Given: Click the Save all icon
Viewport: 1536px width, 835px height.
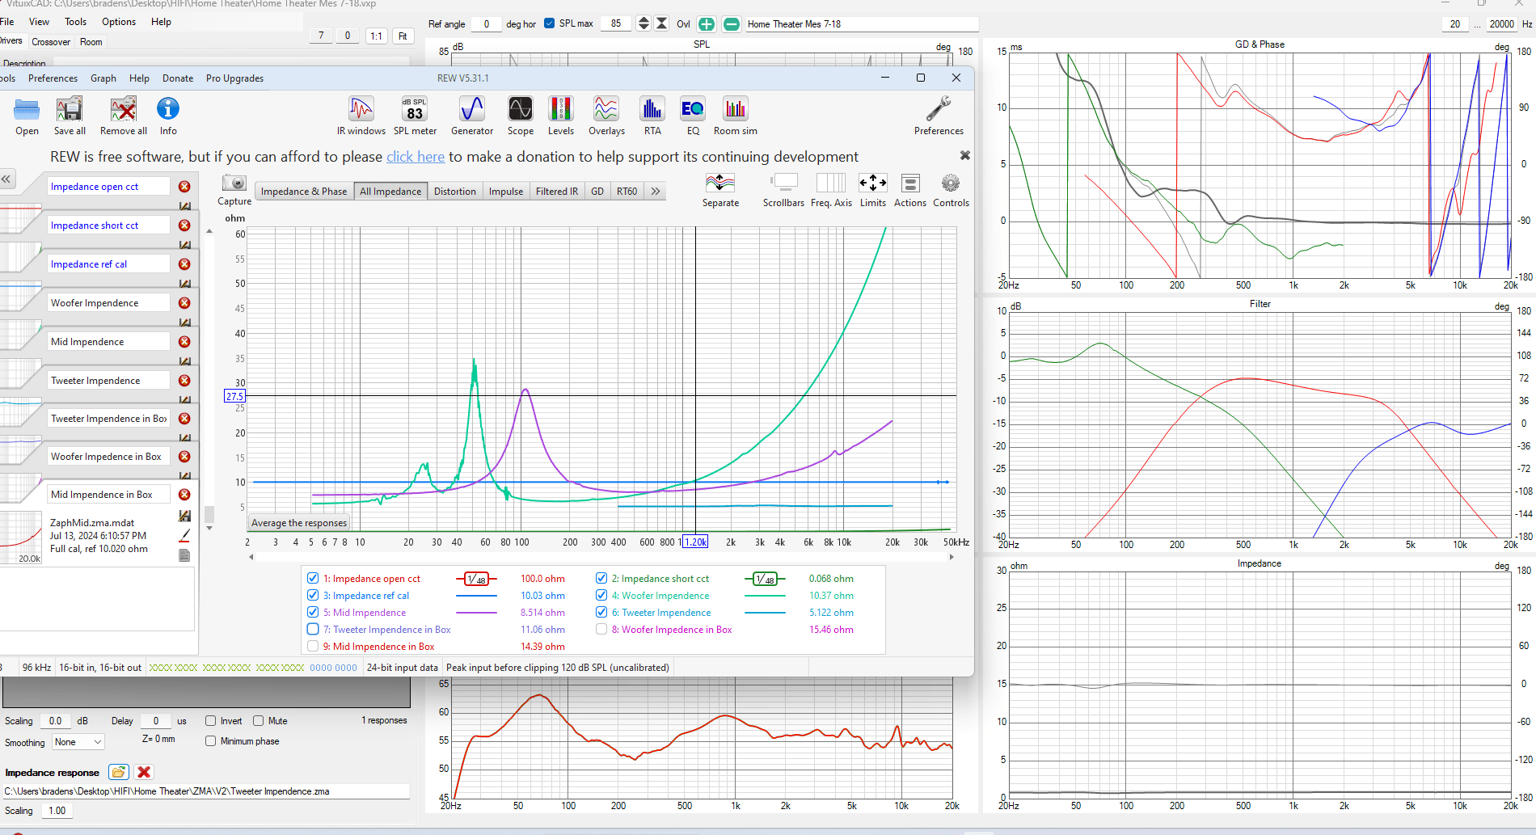Looking at the screenshot, I should tap(70, 116).
